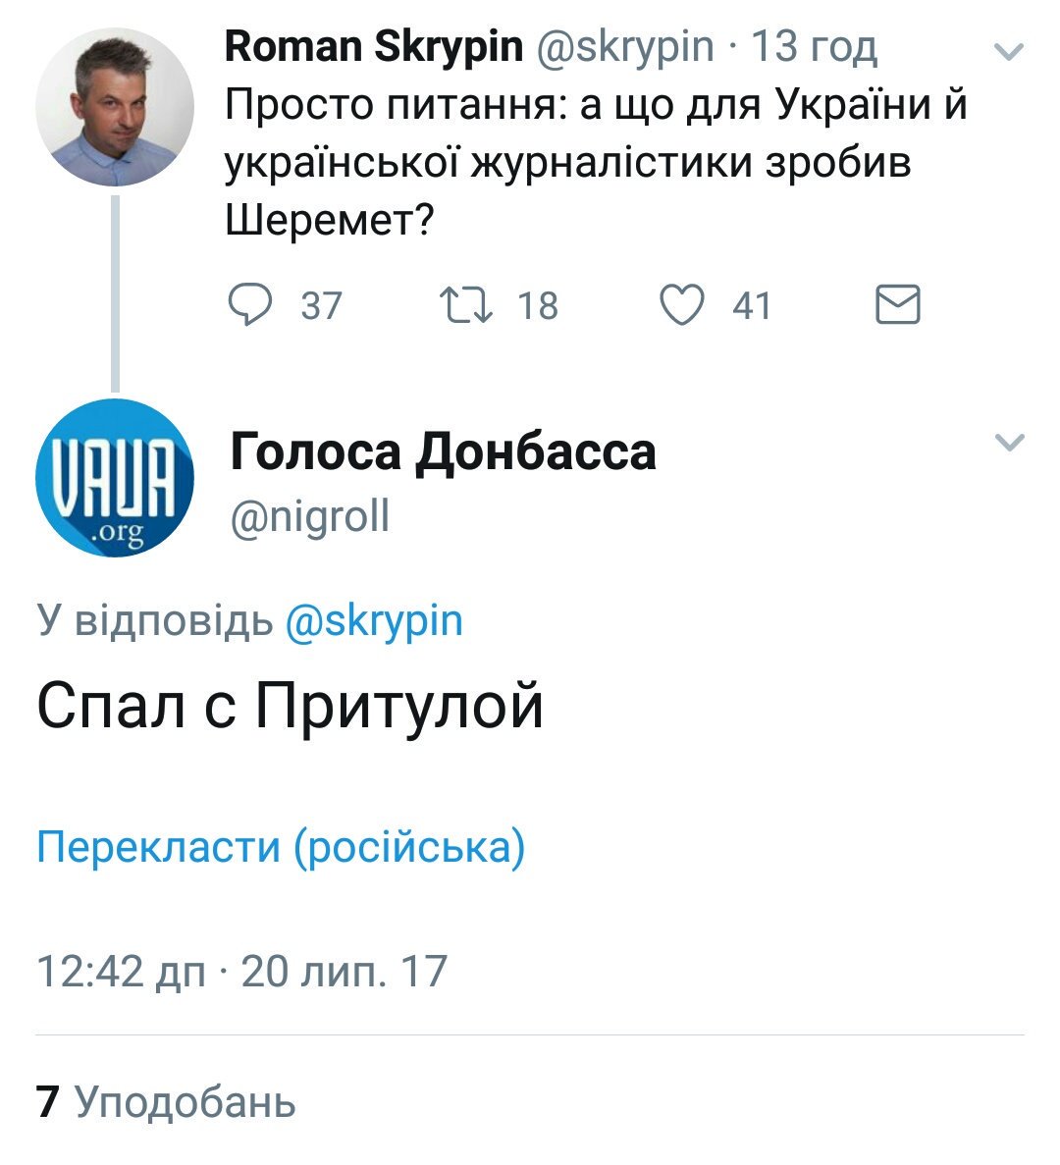Open the chevron menu on Голоса Донбасса's reply
This screenshot has width=1060, height=1165.
click(x=1009, y=443)
